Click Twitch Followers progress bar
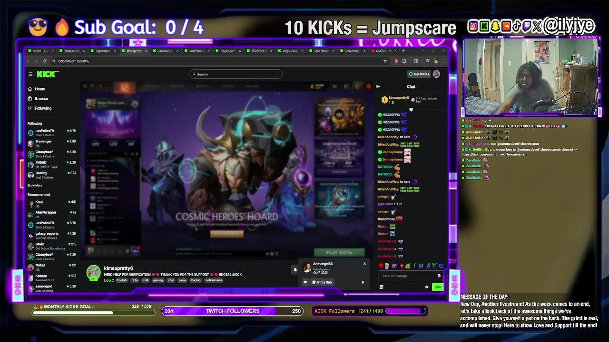Image resolution: width=609 pixels, height=342 pixels. pos(233,311)
